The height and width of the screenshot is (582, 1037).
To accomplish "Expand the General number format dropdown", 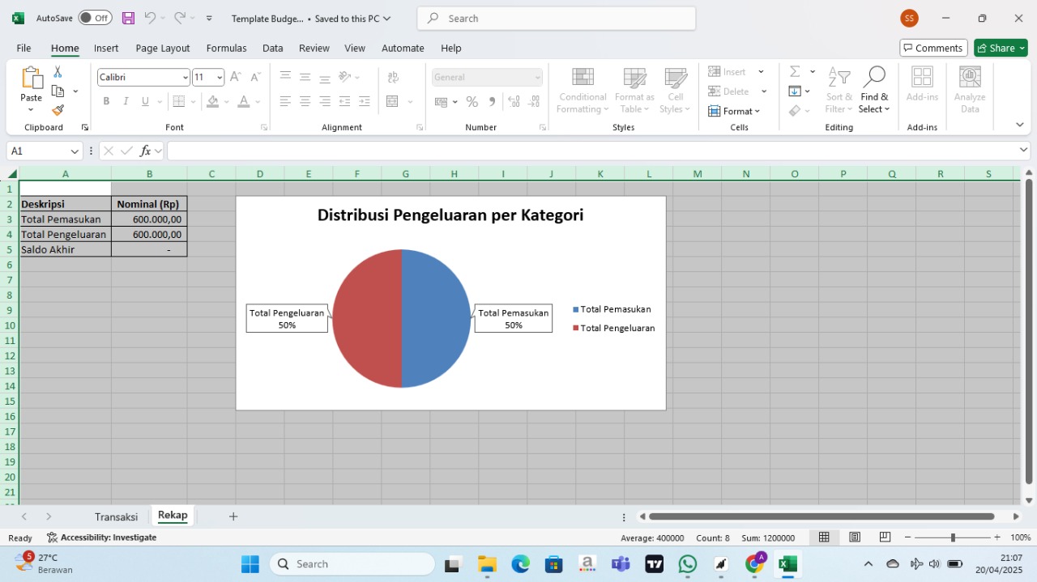I will coord(537,78).
